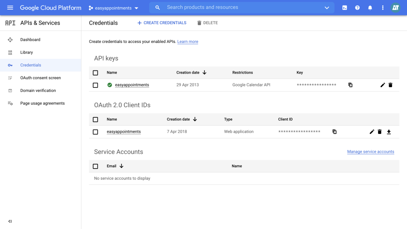Click the search magnifier icon

(x=157, y=8)
